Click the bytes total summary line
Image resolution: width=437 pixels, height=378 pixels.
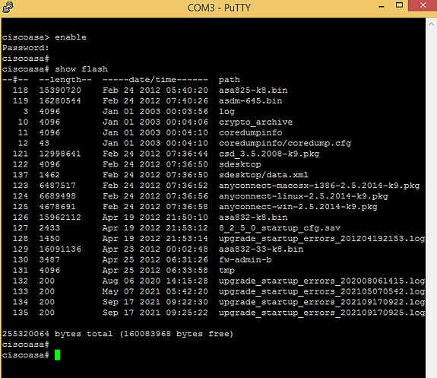(118, 334)
